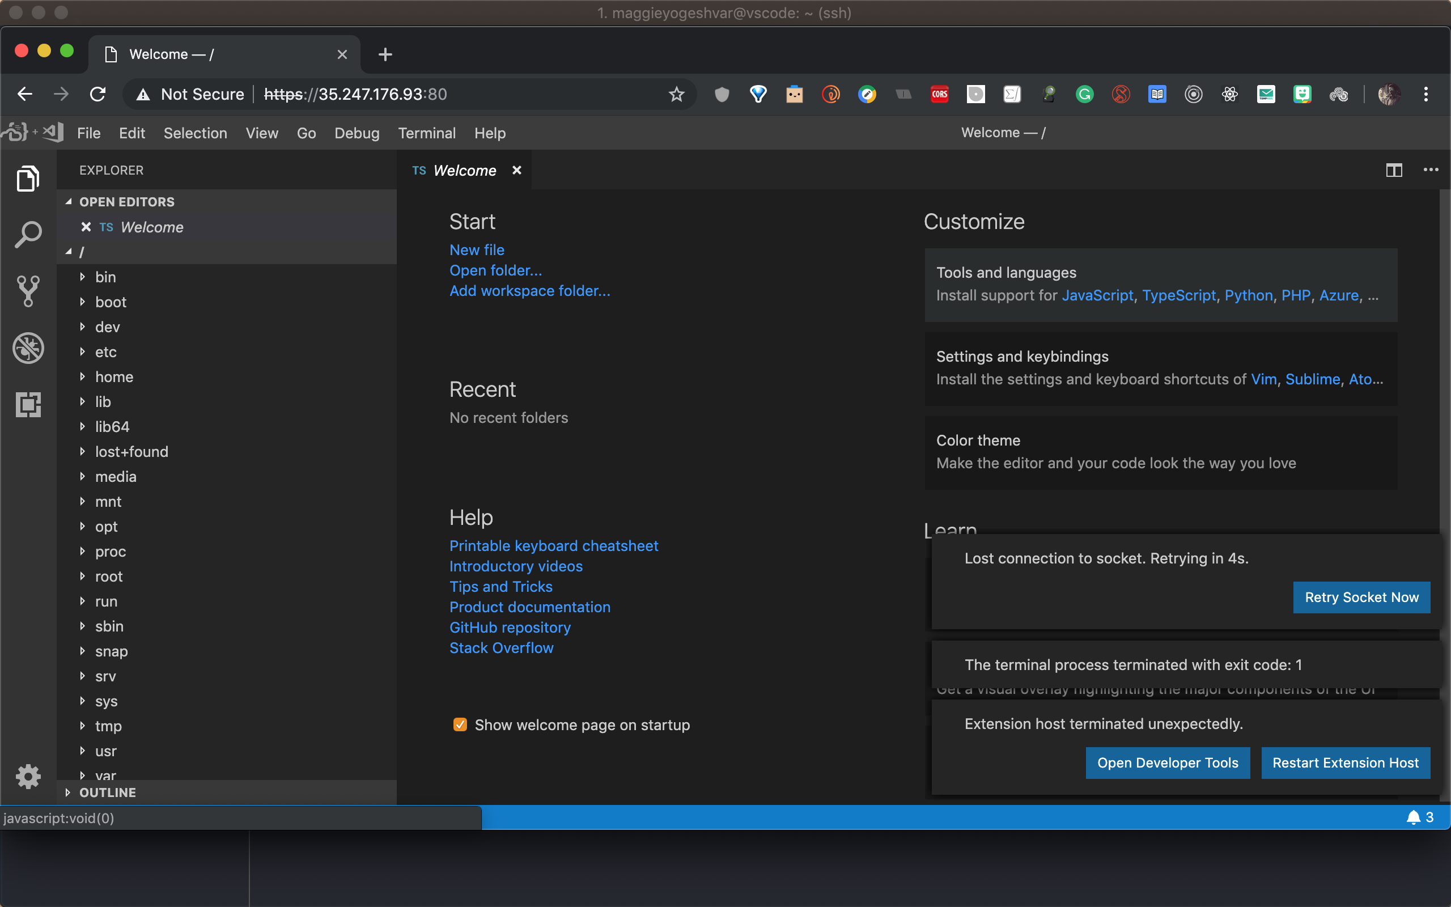Click the Printable keyboard cheatsheet link
The height and width of the screenshot is (907, 1451).
pyautogui.click(x=553, y=546)
